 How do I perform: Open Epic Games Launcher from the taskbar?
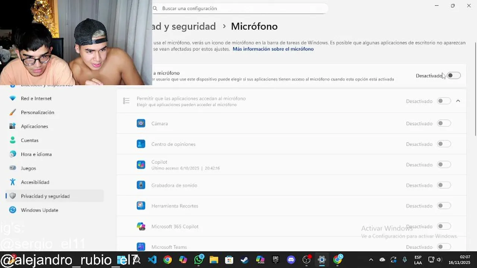[x=276, y=259]
